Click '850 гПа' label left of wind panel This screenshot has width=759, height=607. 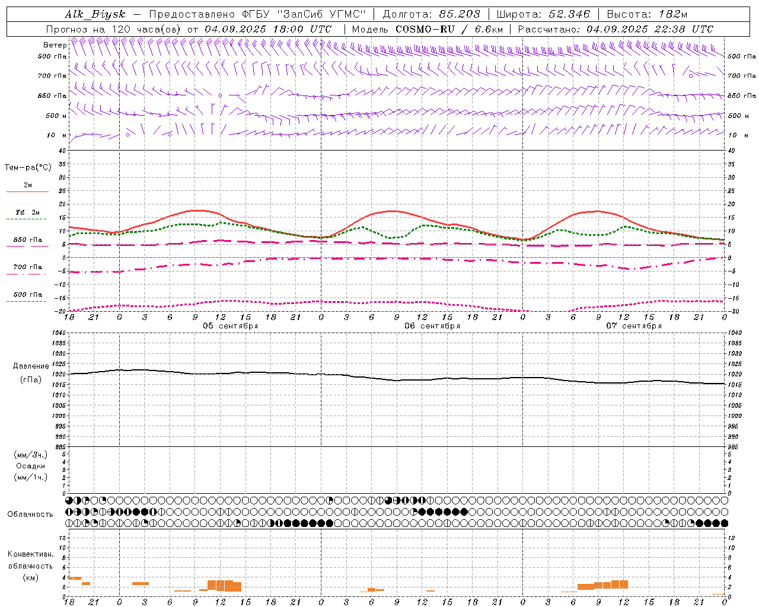(x=52, y=95)
